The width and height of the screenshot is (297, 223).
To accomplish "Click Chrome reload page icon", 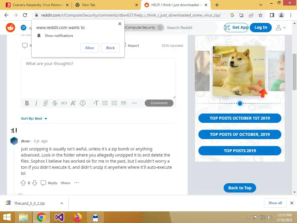I will (x=25, y=15).
